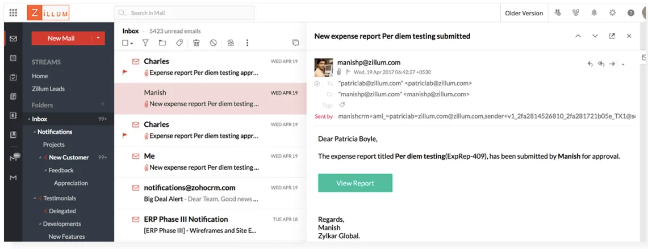The height and width of the screenshot is (249, 648).
Task: Open the Projects folder in the sidebar
Action: pos(54,145)
